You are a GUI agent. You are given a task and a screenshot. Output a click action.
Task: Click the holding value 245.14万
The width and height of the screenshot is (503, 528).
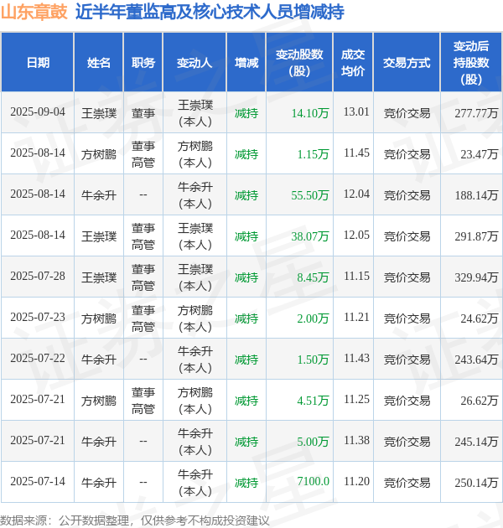tap(476, 442)
